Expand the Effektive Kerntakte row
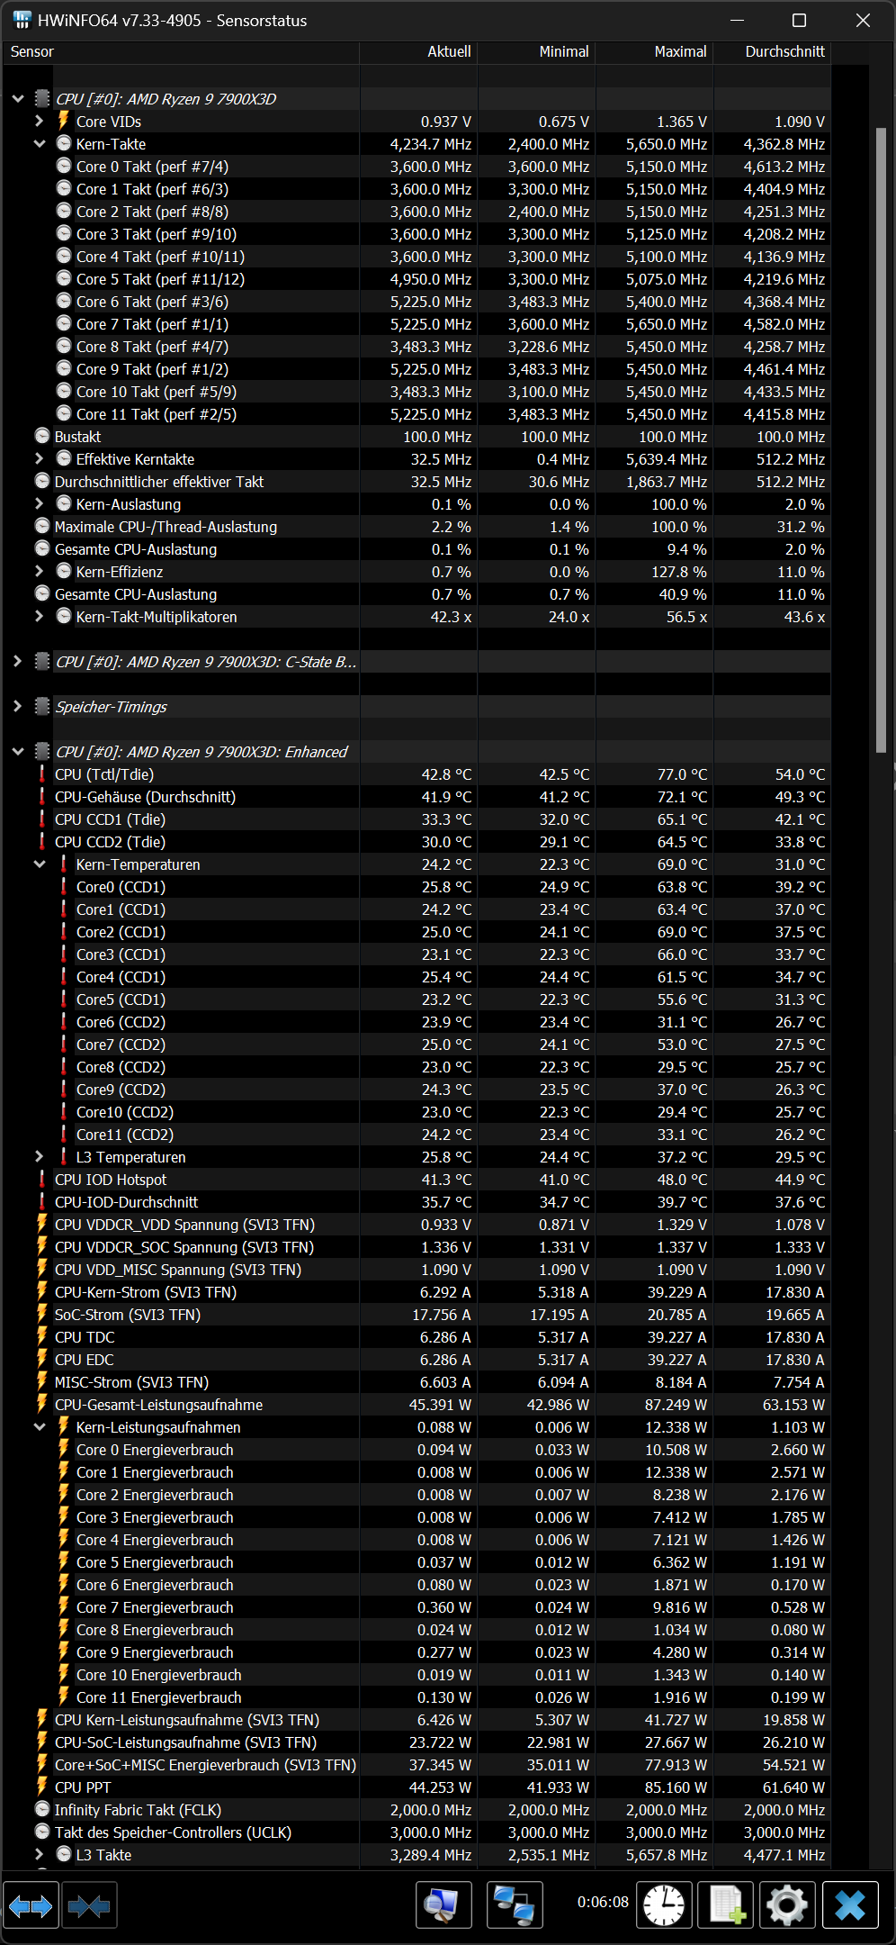 click(x=39, y=458)
